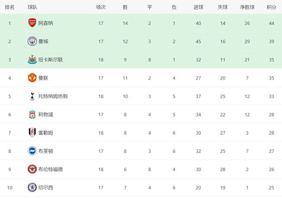Sort by the 净胜球 column header
Screen dimensions: 282x198
point(247,7)
